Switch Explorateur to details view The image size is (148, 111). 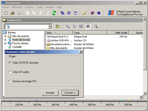point(88,26)
